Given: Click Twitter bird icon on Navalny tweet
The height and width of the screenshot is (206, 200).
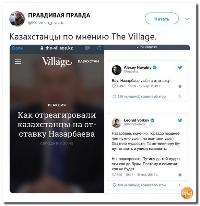Looking at the screenshot, I should (180, 67).
